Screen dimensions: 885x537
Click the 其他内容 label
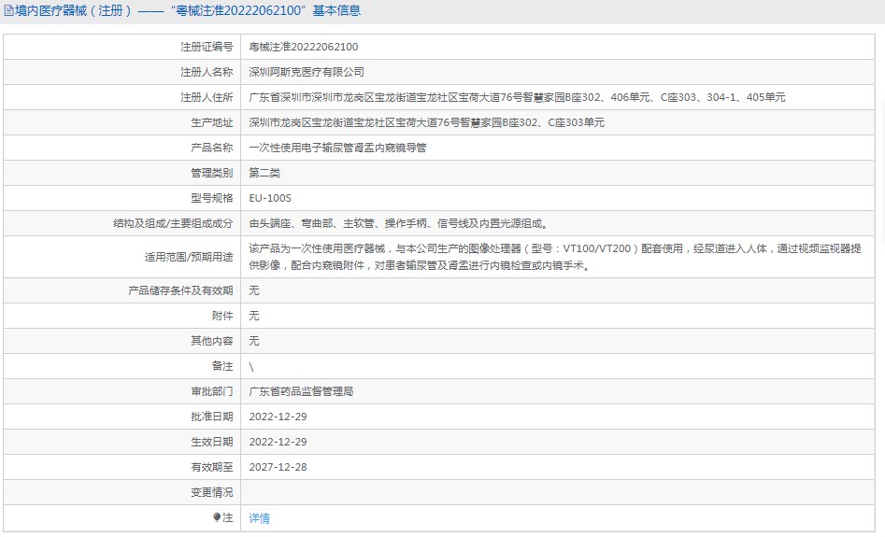point(211,341)
